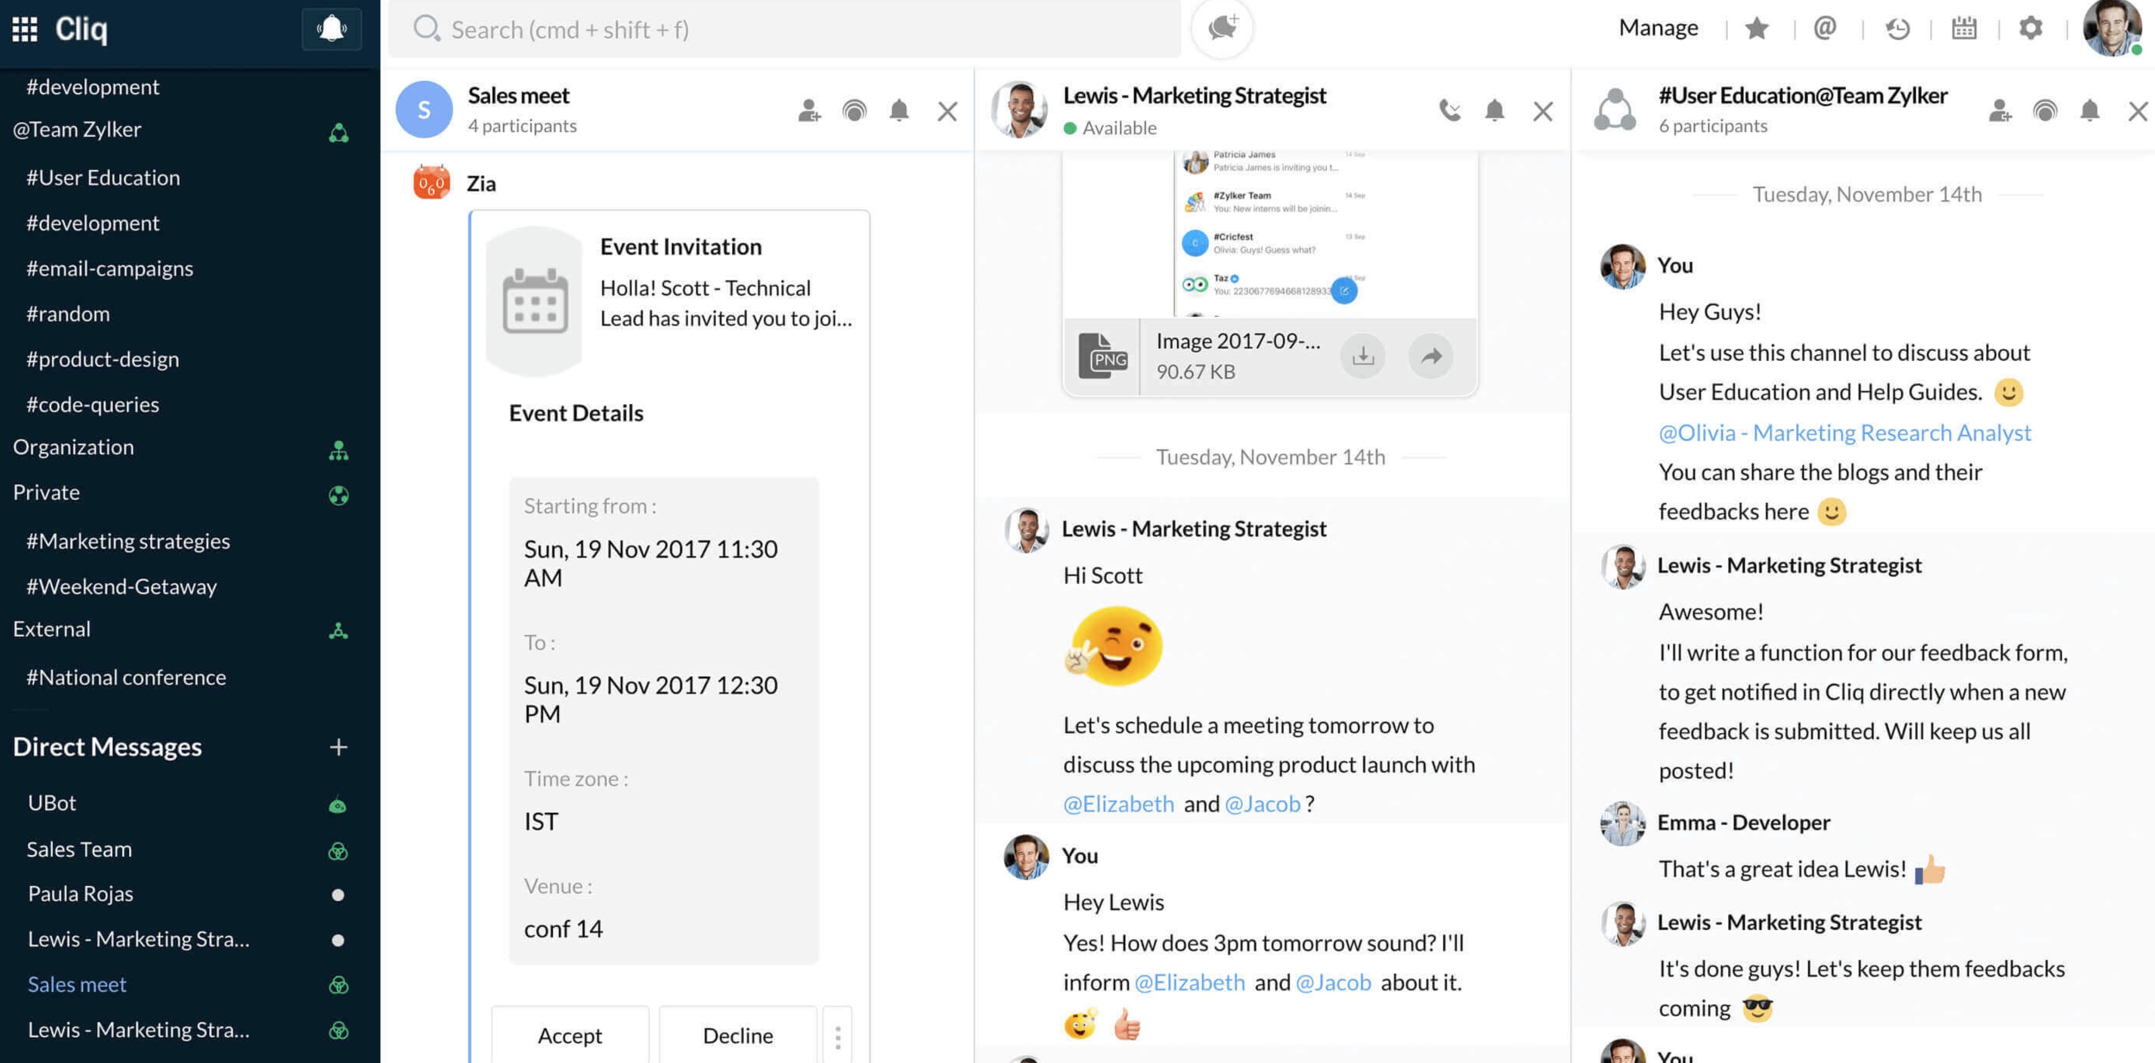
Task: Accept the event invitation
Action: [x=570, y=1036]
